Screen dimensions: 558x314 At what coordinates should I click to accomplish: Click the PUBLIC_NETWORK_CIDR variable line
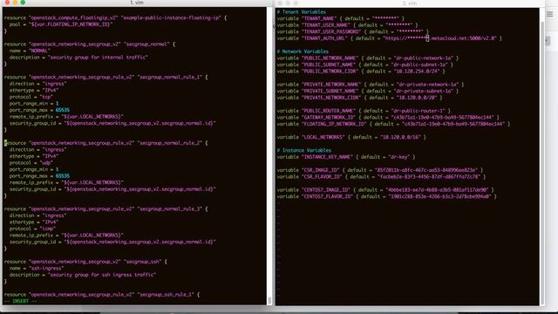(x=361, y=72)
